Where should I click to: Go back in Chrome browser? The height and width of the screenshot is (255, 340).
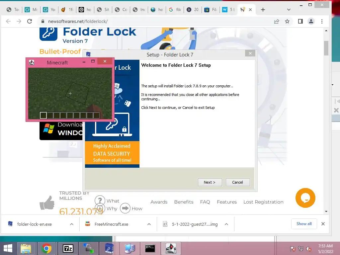[8, 21]
